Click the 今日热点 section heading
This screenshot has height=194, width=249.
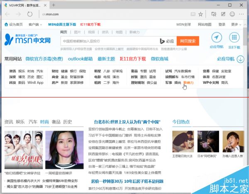(x=181, y=122)
